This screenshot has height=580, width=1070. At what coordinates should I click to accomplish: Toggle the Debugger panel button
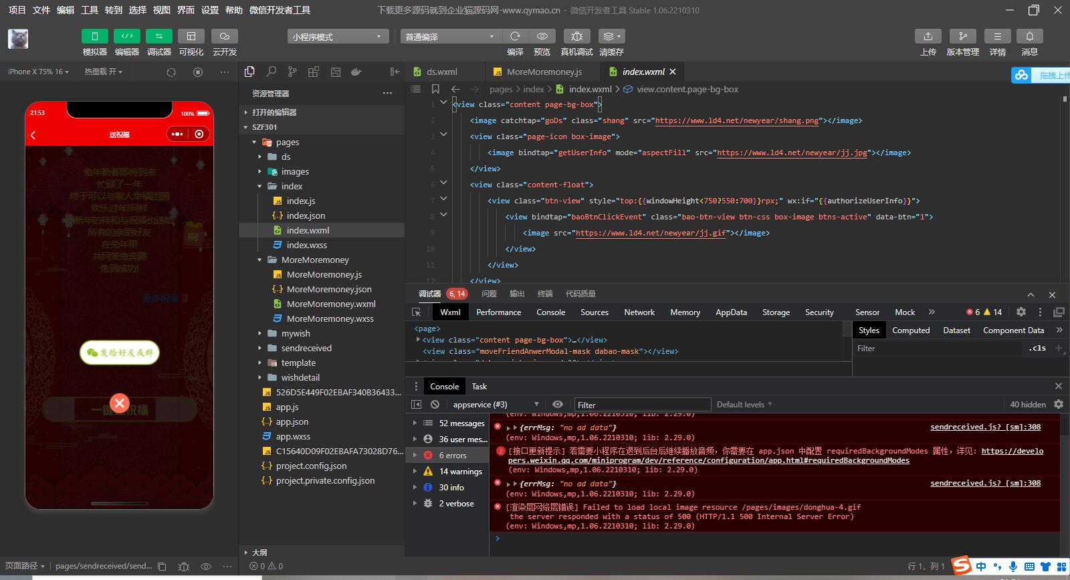[x=158, y=36]
